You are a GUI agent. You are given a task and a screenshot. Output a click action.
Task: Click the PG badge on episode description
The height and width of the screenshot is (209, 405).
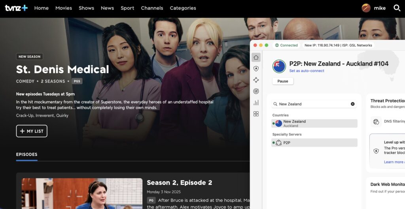coord(151,200)
